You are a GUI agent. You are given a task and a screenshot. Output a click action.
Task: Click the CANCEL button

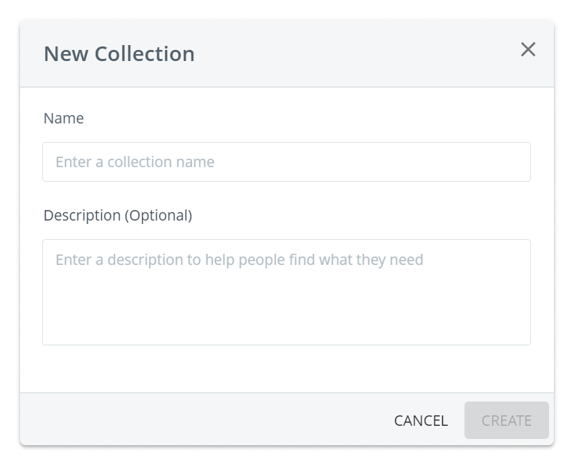click(421, 420)
